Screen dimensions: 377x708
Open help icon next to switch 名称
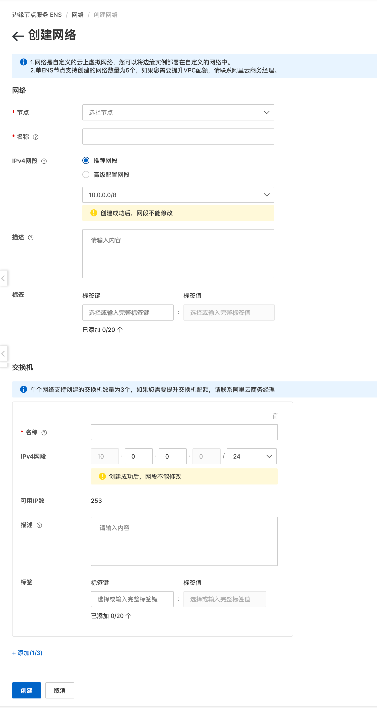[x=44, y=433]
